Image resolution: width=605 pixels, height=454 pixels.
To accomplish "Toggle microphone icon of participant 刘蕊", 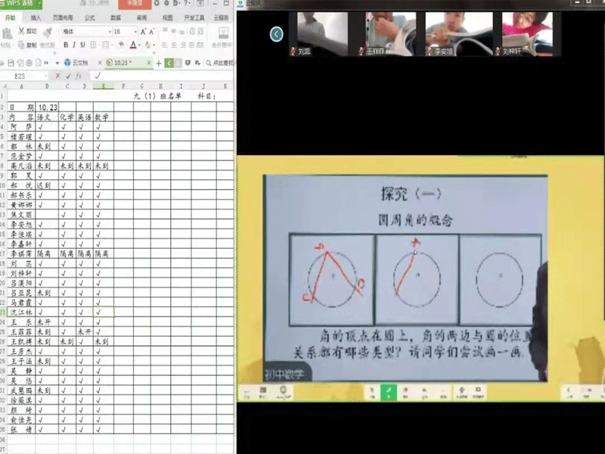I will click(293, 51).
